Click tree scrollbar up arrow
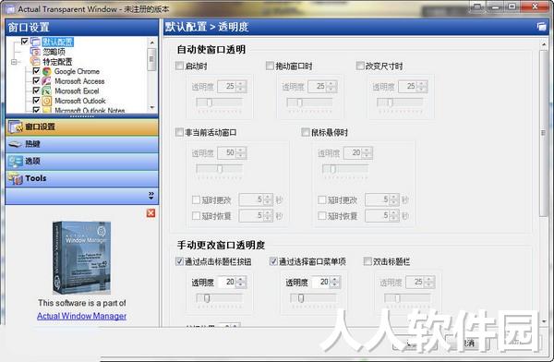Image resolution: width=554 pixels, height=362 pixels. [152, 42]
